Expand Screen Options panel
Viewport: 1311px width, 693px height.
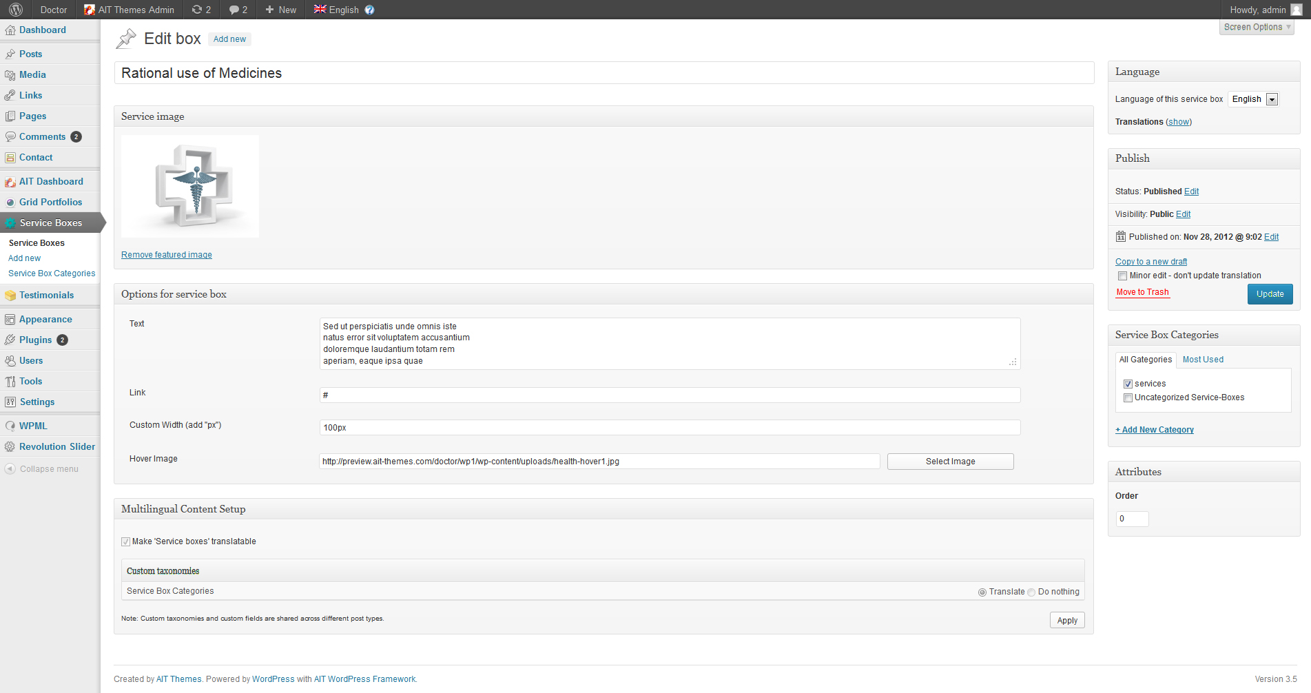pos(1257,27)
